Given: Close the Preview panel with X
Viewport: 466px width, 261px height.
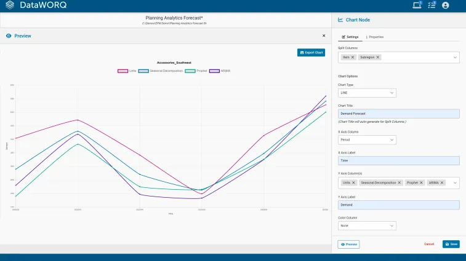Looking at the screenshot, I should tap(324, 36).
